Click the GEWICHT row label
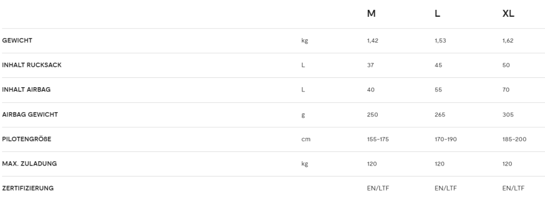545x201 pixels. [x=17, y=40]
